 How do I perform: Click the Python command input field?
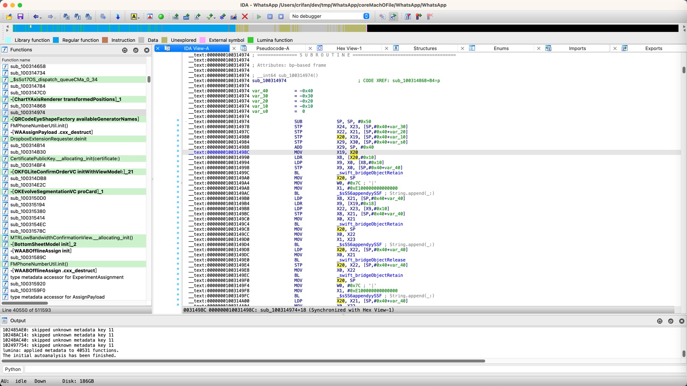355,369
